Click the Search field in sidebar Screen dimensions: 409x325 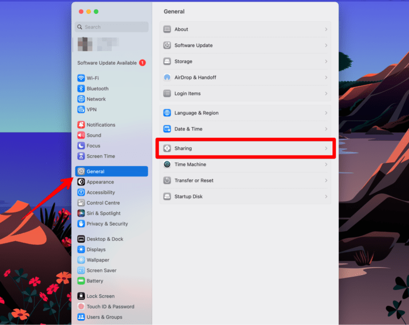111,27
